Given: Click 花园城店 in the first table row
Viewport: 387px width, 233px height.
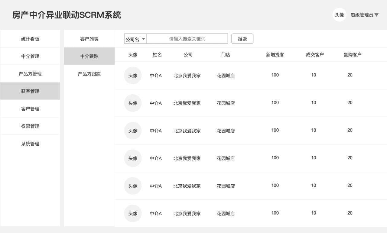Looking at the screenshot, I should (226, 76).
